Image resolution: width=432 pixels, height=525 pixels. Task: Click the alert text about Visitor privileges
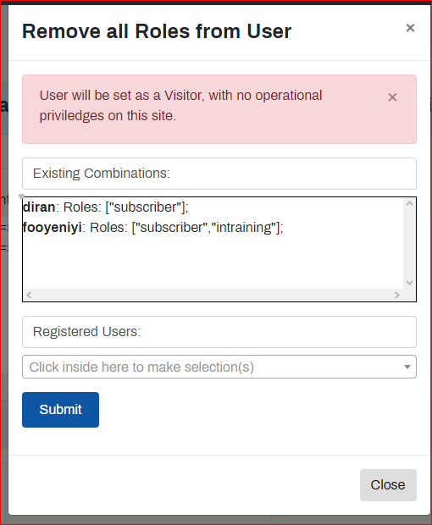click(x=180, y=106)
